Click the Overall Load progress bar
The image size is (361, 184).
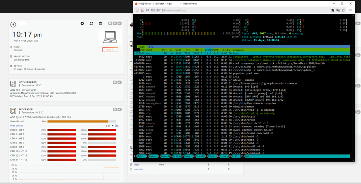82,122
